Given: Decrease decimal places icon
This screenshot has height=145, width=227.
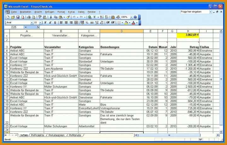Looking at the screenshot, I should point(102,23).
